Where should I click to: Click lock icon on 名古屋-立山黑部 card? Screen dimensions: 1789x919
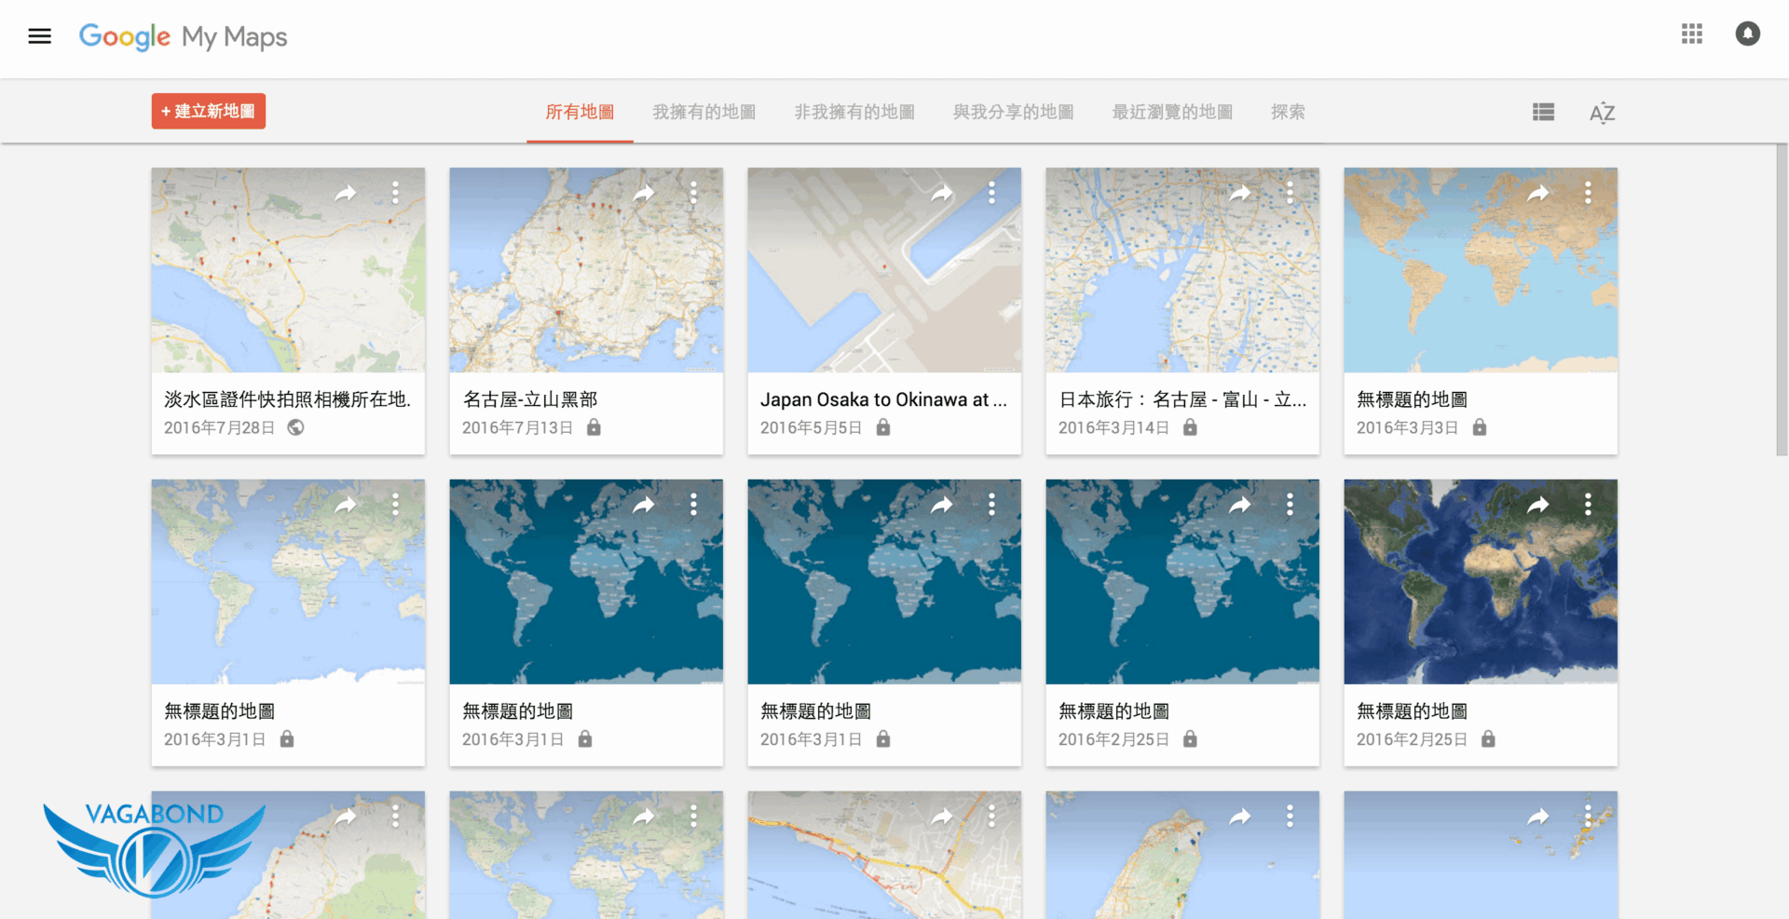click(x=594, y=427)
